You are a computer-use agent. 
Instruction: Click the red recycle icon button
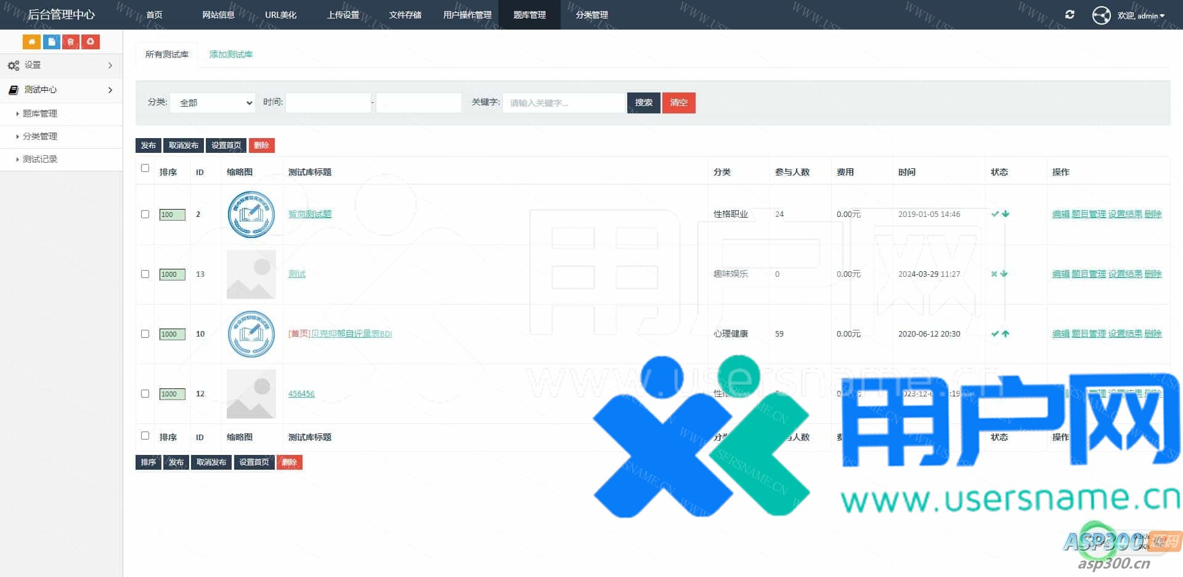[x=91, y=42]
